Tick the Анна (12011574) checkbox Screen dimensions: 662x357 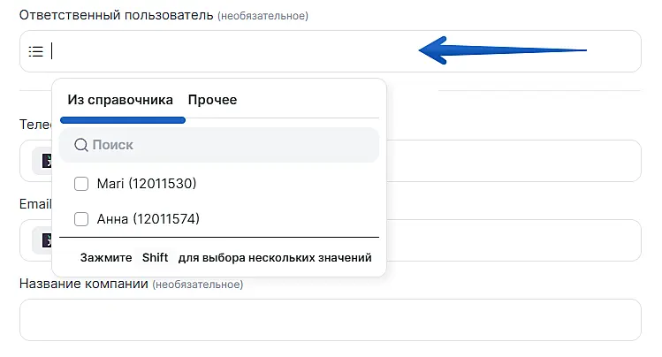pos(81,219)
